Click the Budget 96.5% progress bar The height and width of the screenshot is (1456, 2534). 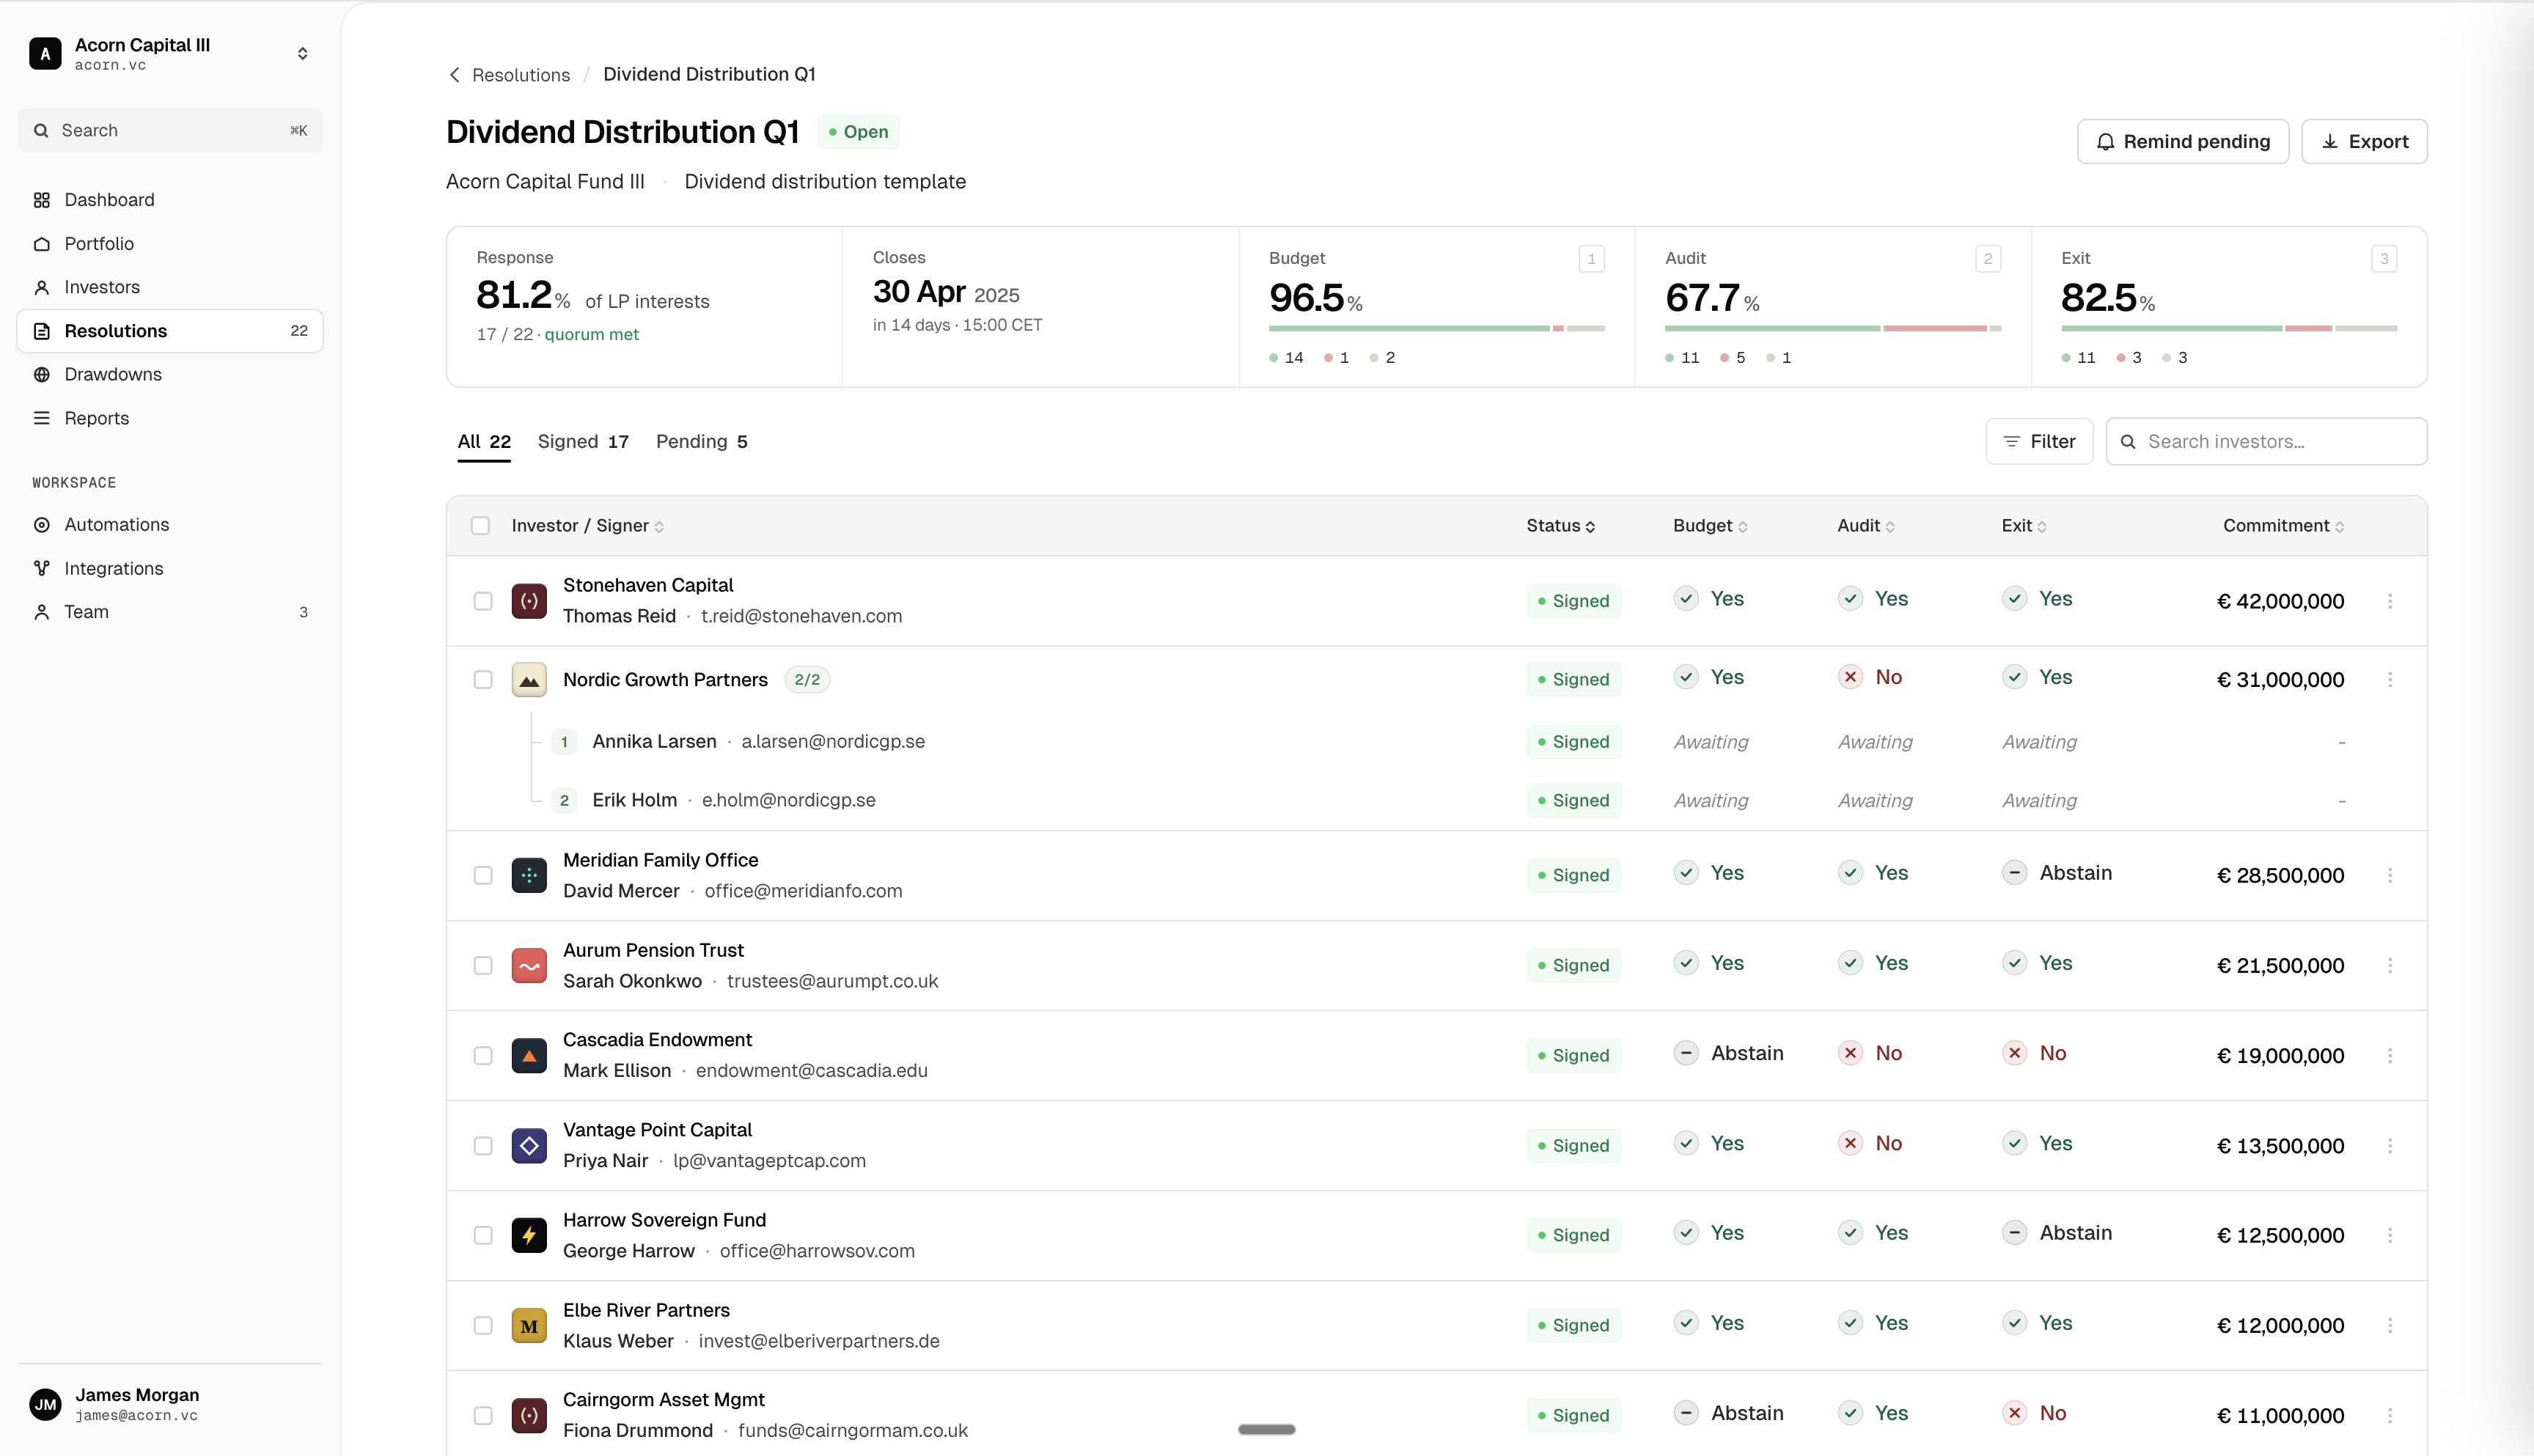pyautogui.click(x=1436, y=329)
